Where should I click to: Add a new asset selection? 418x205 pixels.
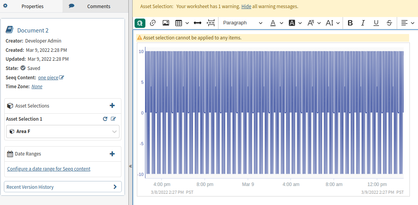pyautogui.click(x=112, y=106)
